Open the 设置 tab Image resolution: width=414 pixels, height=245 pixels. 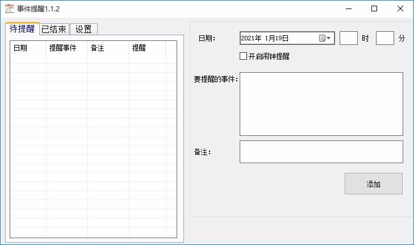click(83, 29)
